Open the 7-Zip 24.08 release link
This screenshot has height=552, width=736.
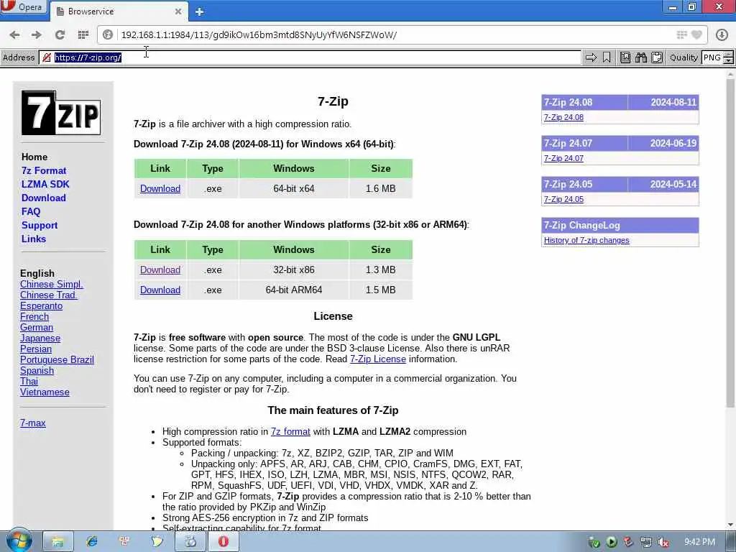(563, 117)
